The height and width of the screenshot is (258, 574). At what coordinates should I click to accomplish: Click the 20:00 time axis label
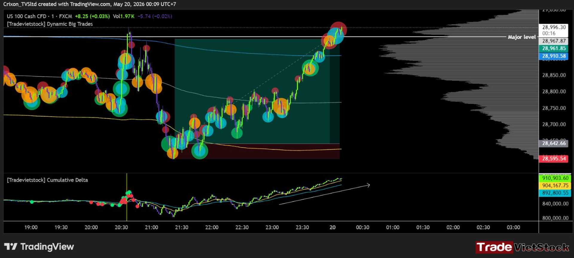(91, 227)
